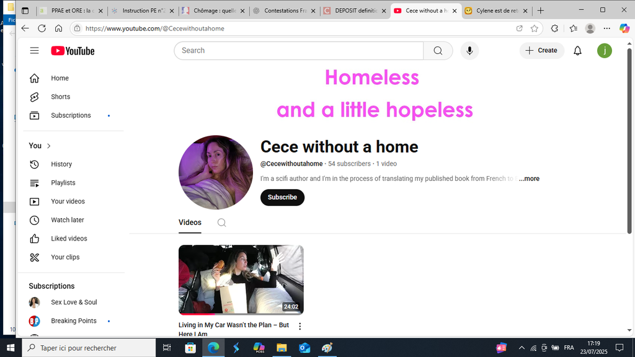This screenshot has height=357, width=635.
Task: Open the video's three-dot options menu
Action: [x=300, y=326]
